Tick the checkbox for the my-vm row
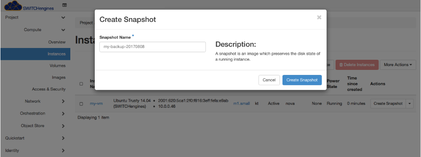Screen dimensions: 421x157 tap(81, 104)
